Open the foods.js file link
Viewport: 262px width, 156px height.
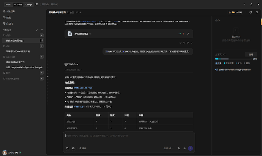pyautogui.click(x=79, y=107)
